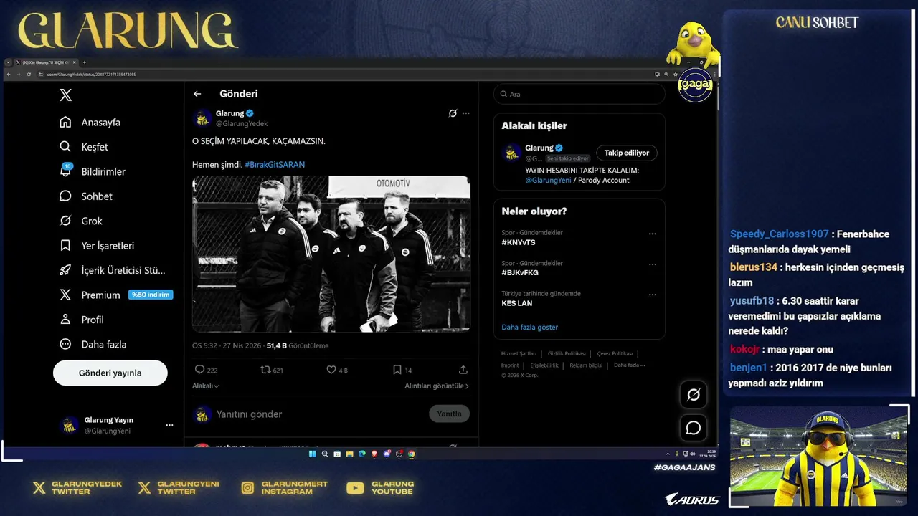Close the X Glarung browser tab

coord(76,62)
